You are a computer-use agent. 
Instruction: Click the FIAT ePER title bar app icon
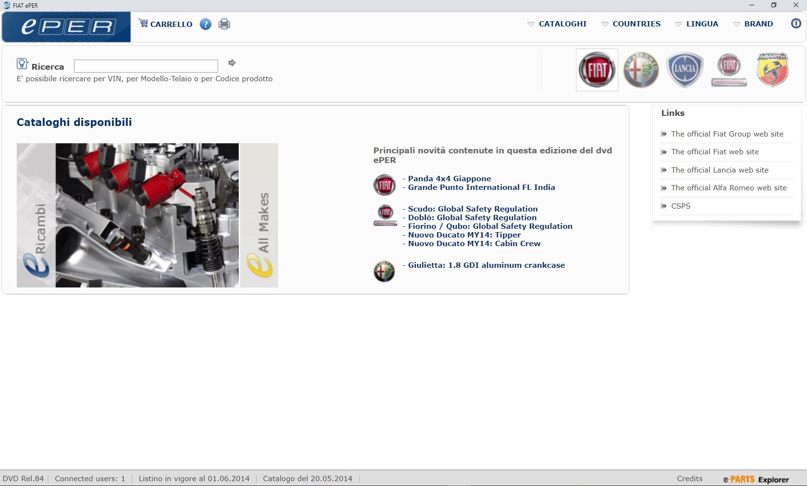pyautogui.click(x=7, y=5)
